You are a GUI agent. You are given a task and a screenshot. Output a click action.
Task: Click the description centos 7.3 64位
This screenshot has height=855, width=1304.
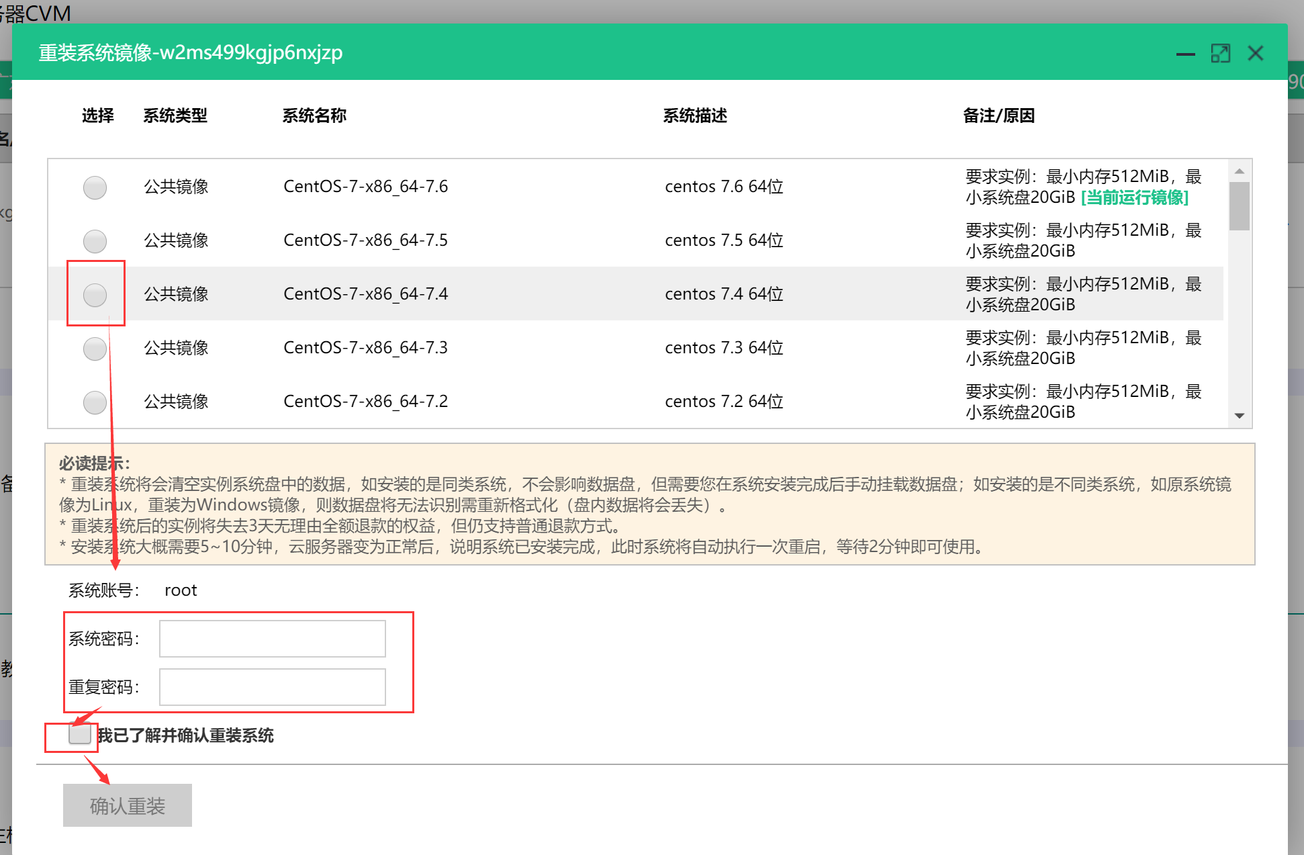(x=725, y=348)
